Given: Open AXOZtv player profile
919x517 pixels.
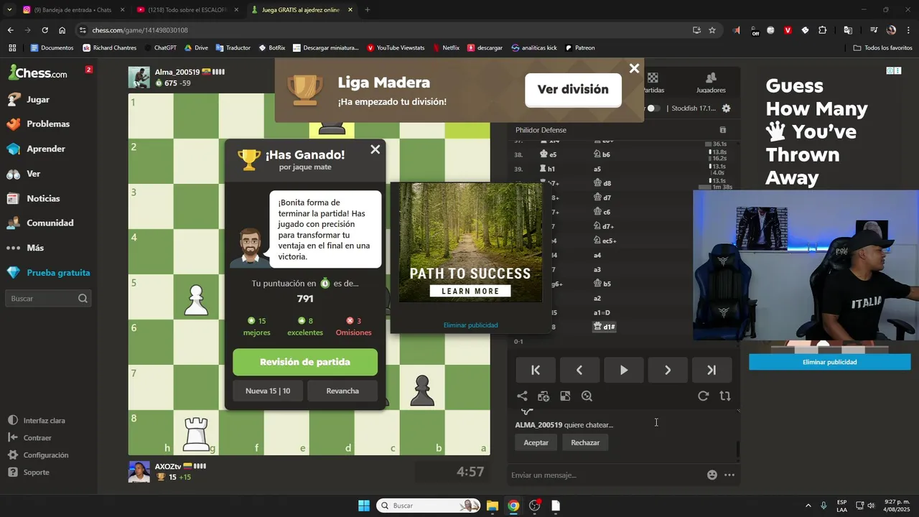Looking at the screenshot, I should point(168,466).
